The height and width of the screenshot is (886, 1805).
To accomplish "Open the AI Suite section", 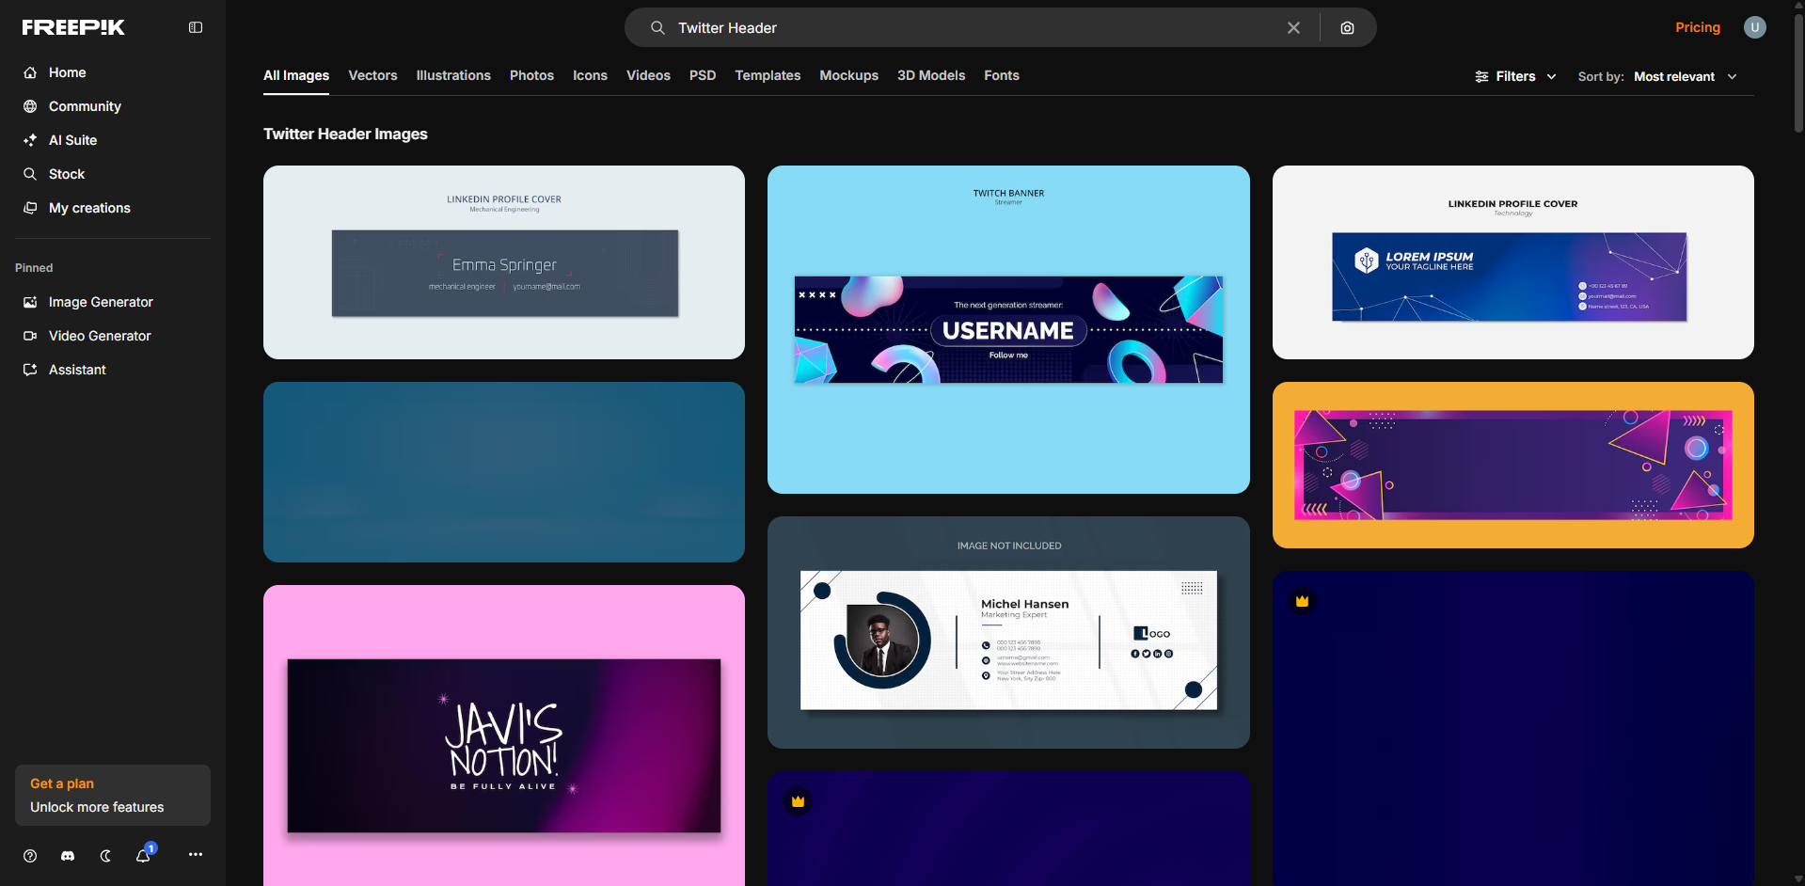I will [x=72, y=140].
